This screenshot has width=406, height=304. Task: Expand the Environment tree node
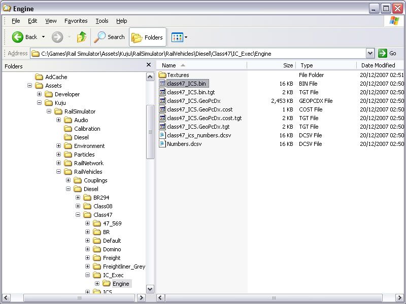point(58,146)
